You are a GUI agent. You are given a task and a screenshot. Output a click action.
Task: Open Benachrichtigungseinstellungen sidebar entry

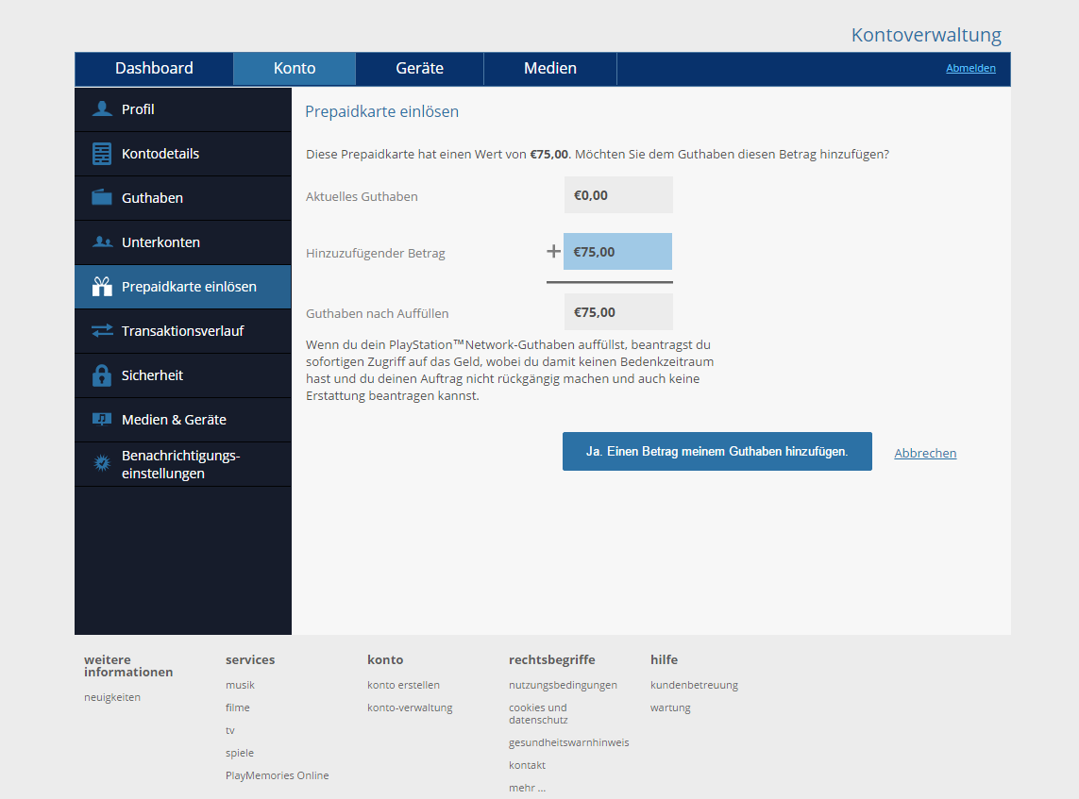[x=183, y=464]
